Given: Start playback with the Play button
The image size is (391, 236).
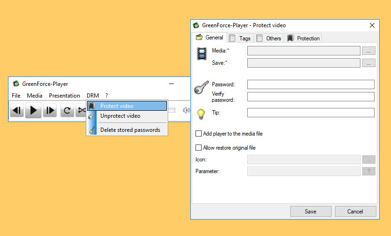Looking at the screenshot, I should [x=33, y=110].
